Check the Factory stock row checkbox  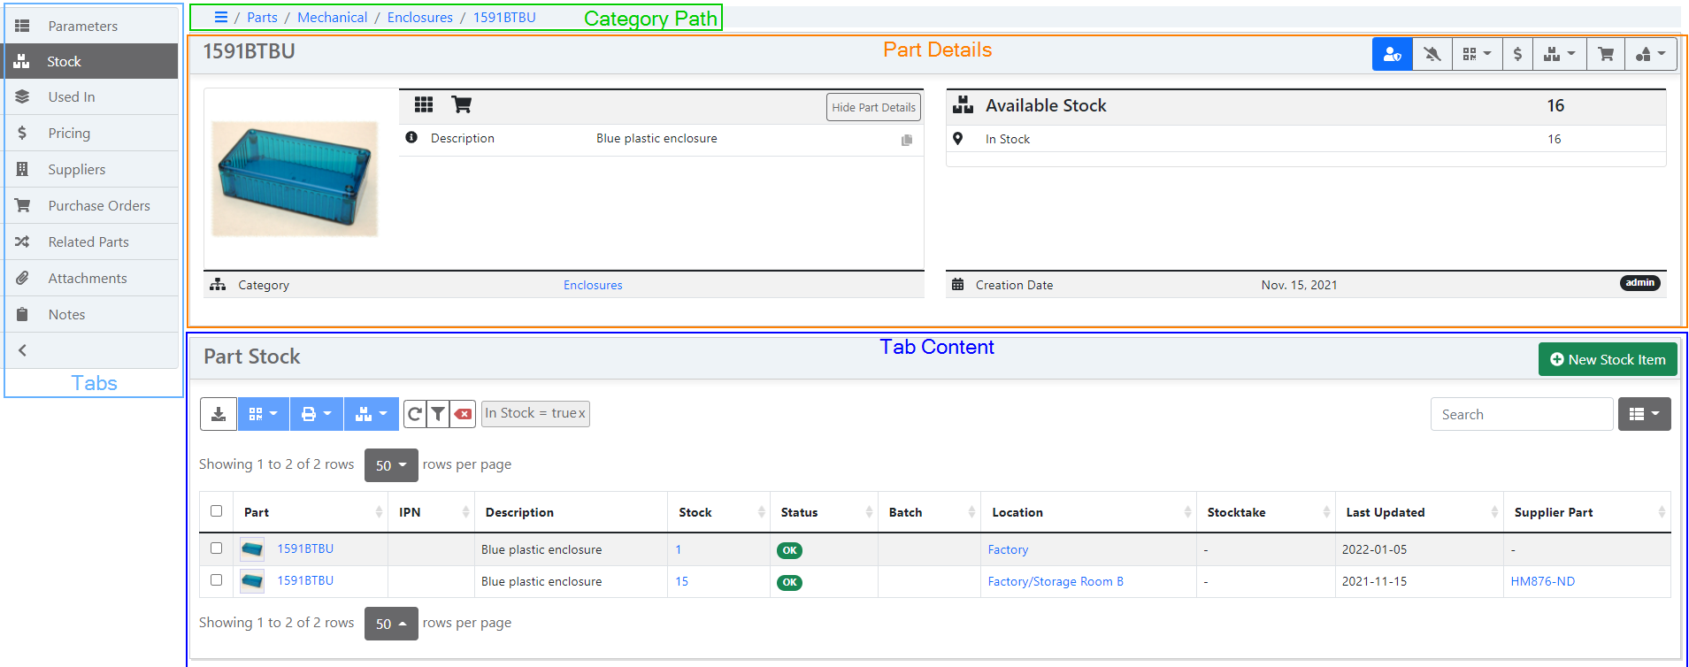point(217,548)
